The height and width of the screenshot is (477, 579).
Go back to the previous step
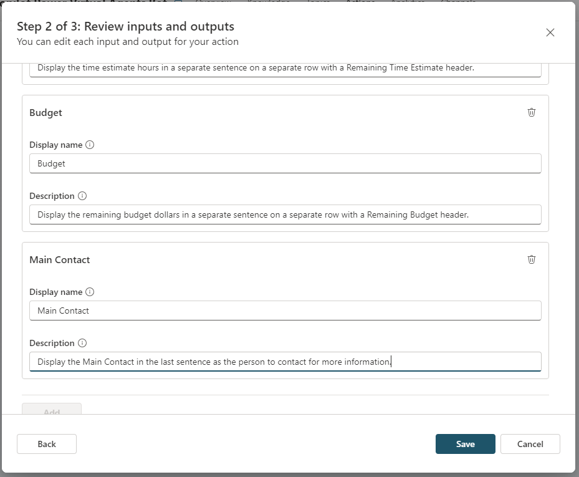click(x=47, y=444)
